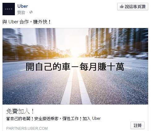This screenshot has height=131, width=155.
Task: Sign up with the 註冊 button
Action: [137, 125]
